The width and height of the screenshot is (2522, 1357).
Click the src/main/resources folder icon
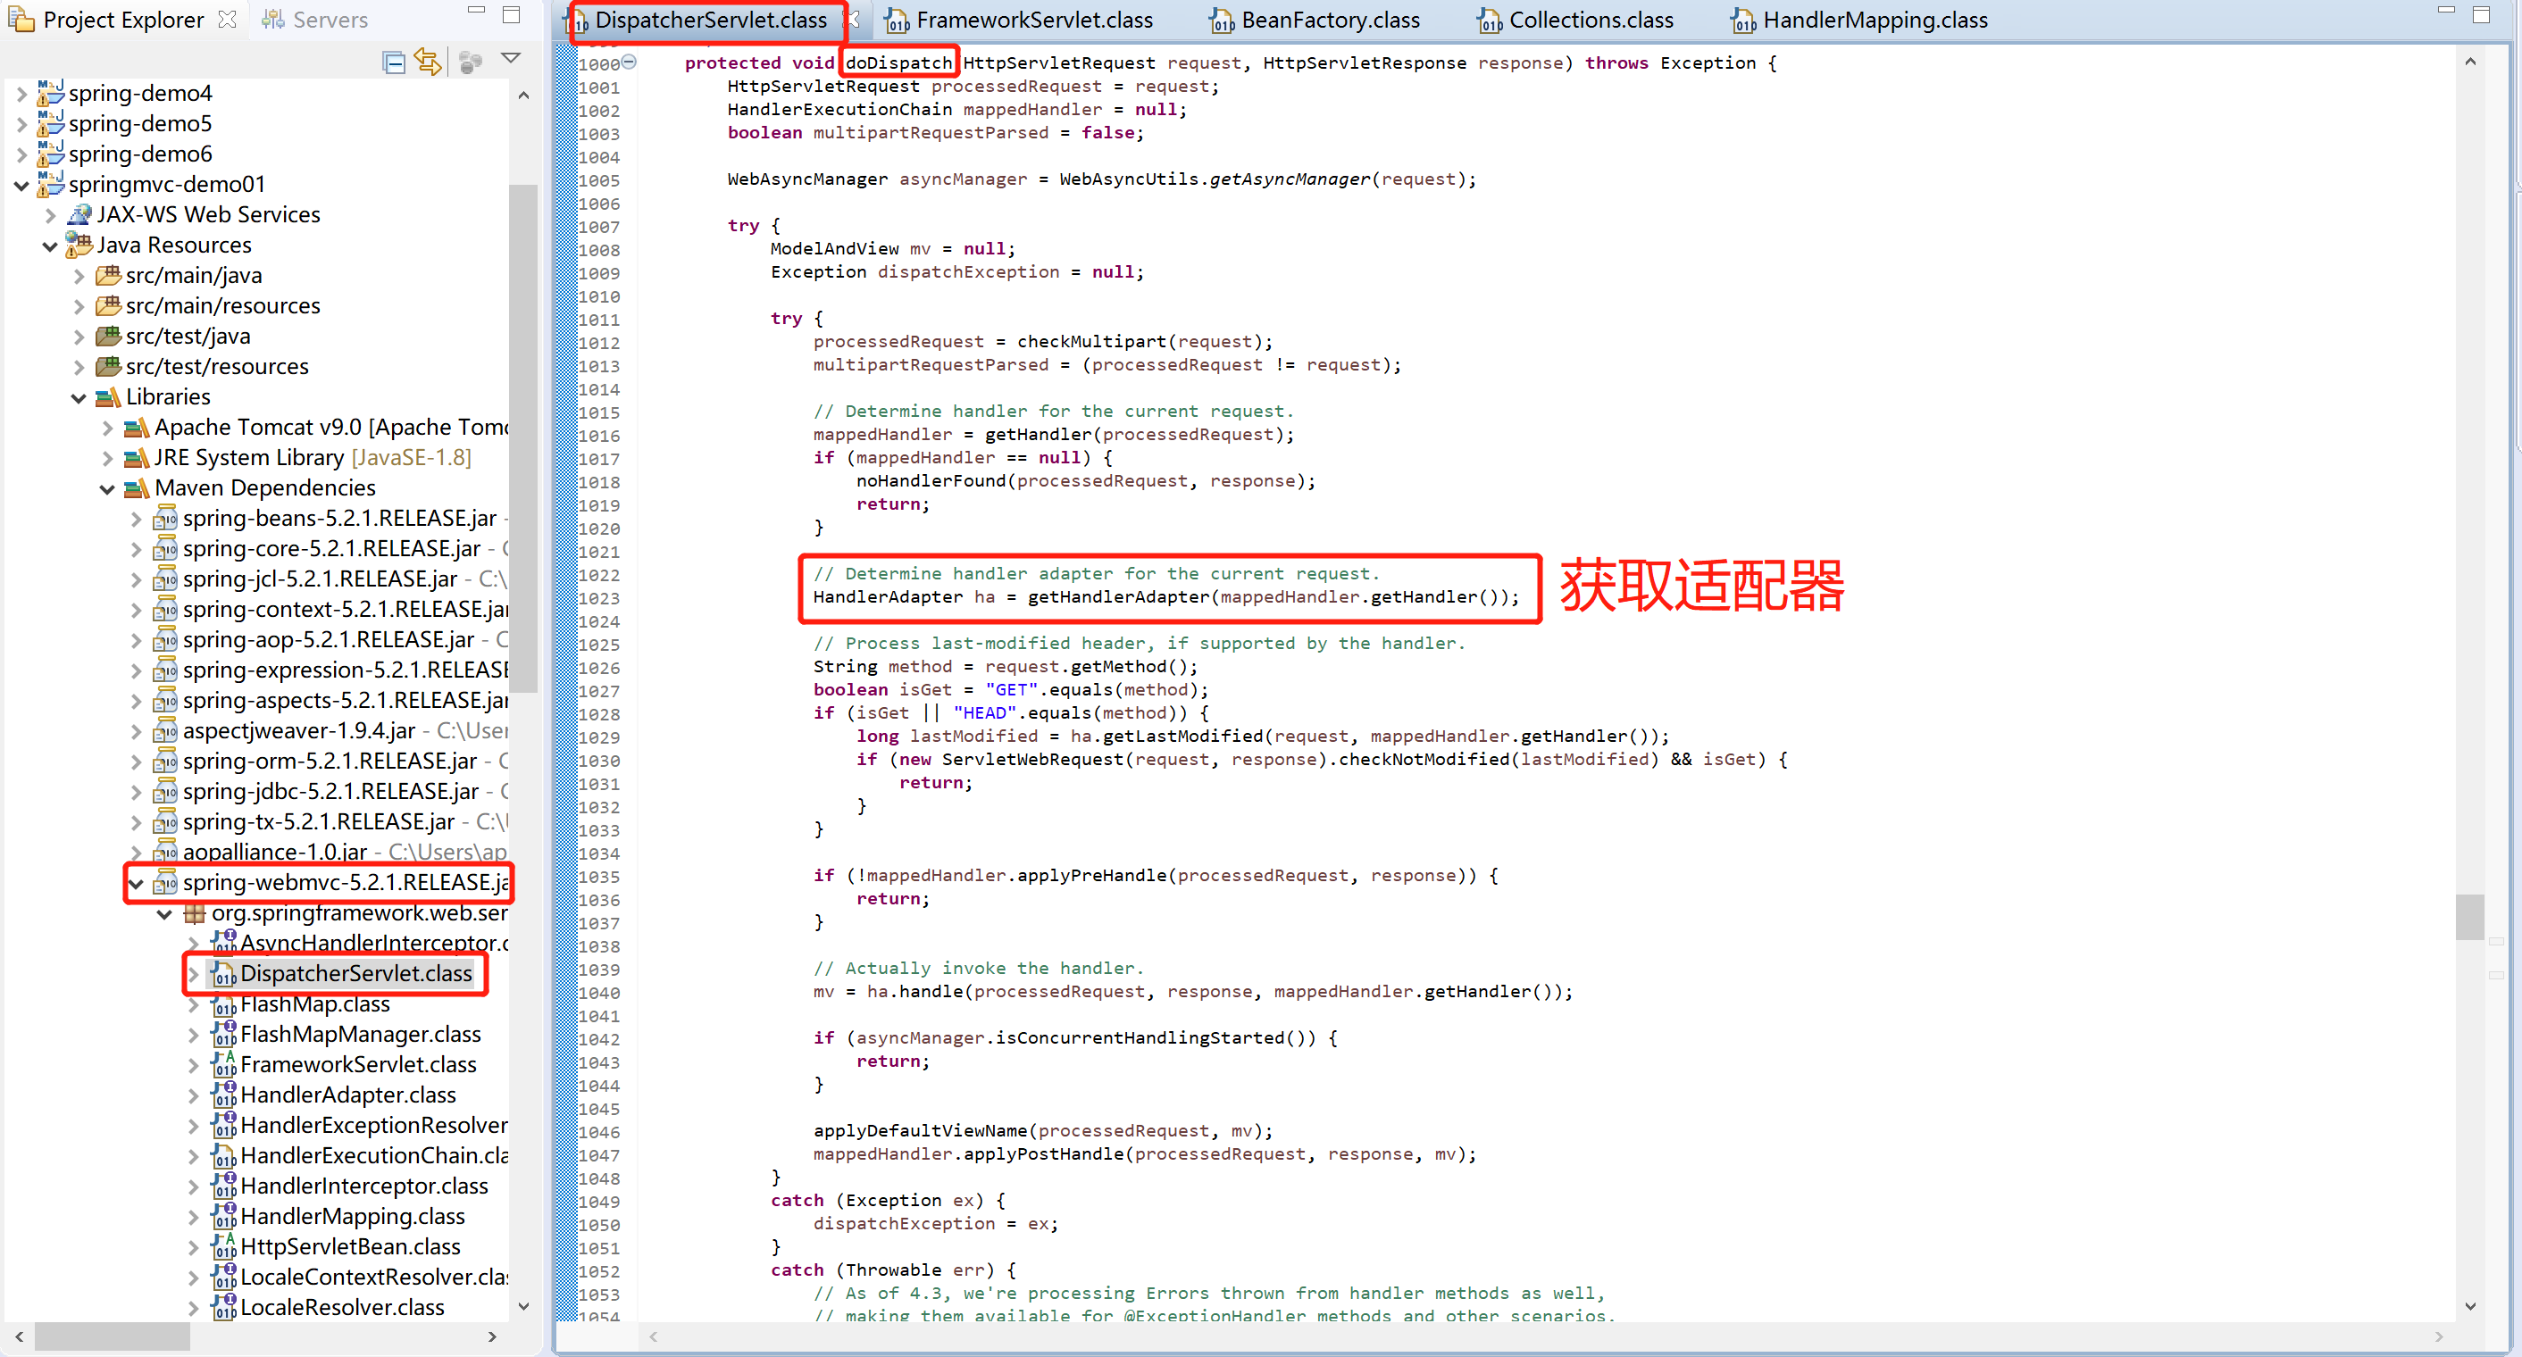[x=109, y=305]
